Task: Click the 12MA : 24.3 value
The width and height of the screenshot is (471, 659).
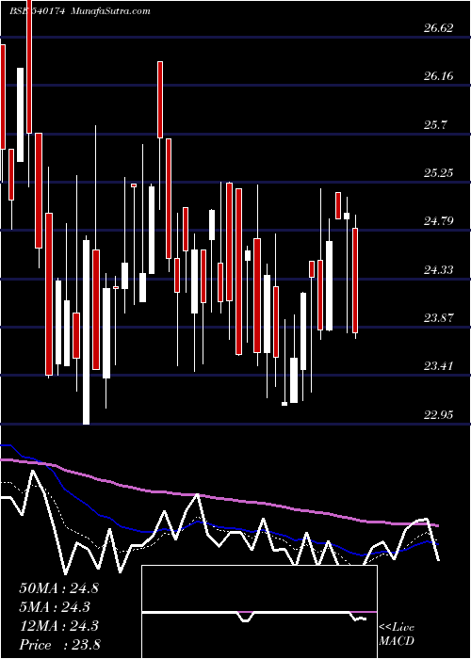Action: 58,626
